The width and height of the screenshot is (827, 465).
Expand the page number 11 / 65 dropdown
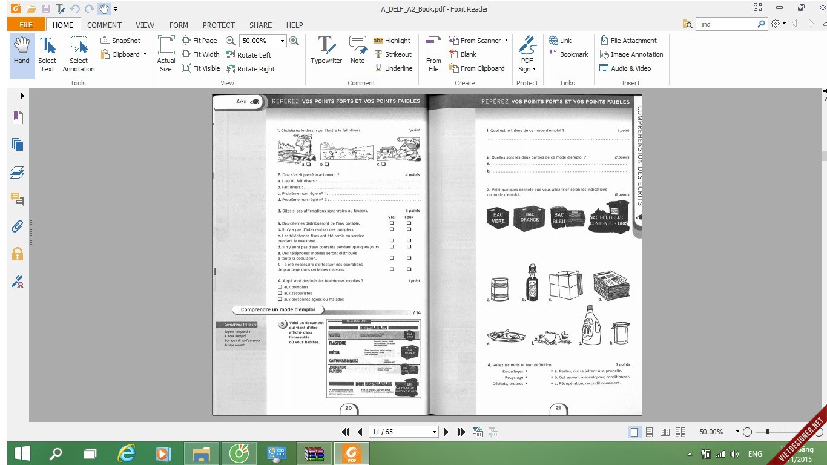[434, 432]
